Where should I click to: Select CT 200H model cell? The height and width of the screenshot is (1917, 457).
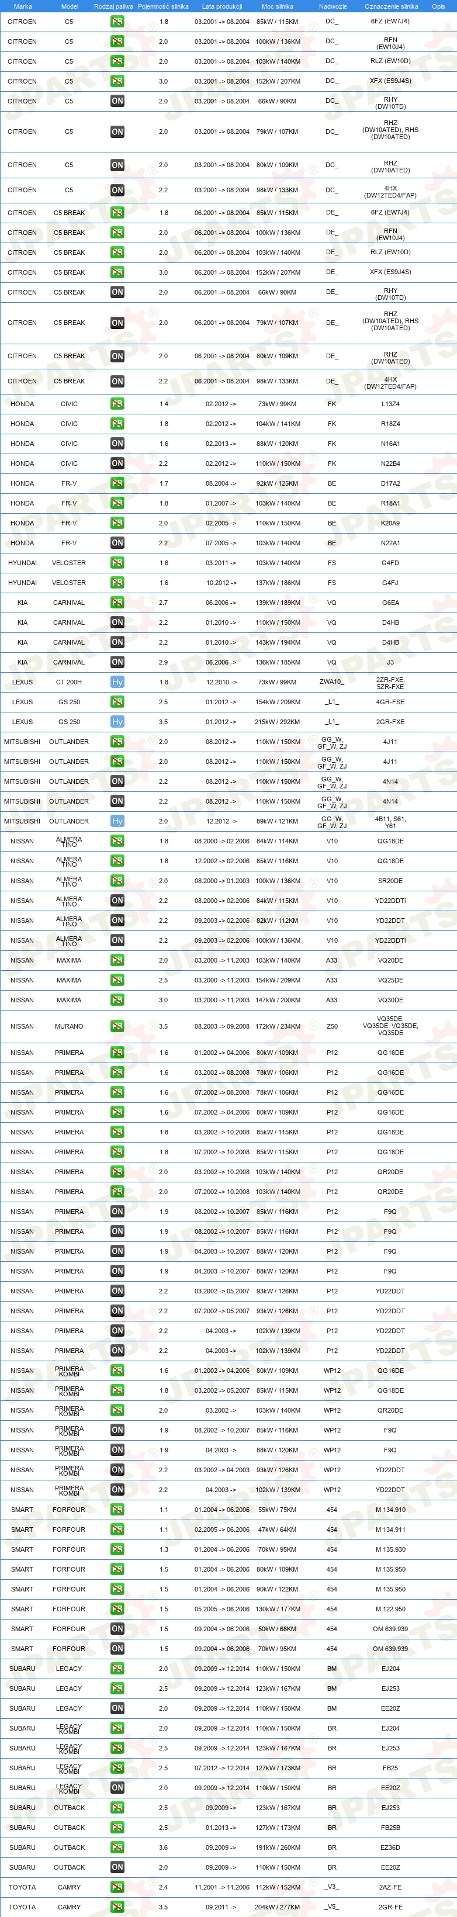click(x=69, y=683)
